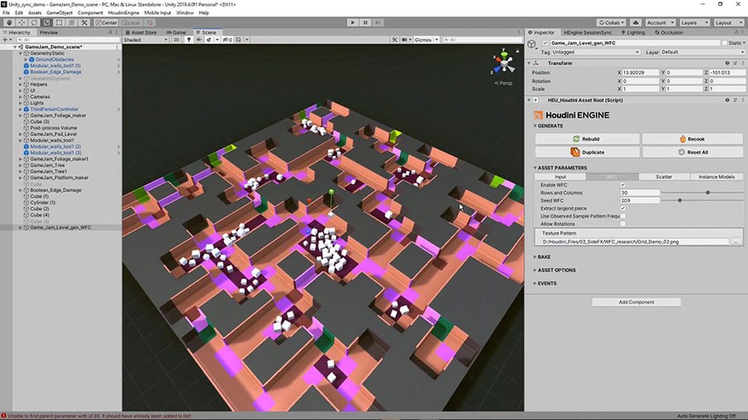Open the Layout dropdown

coord(728,22)
